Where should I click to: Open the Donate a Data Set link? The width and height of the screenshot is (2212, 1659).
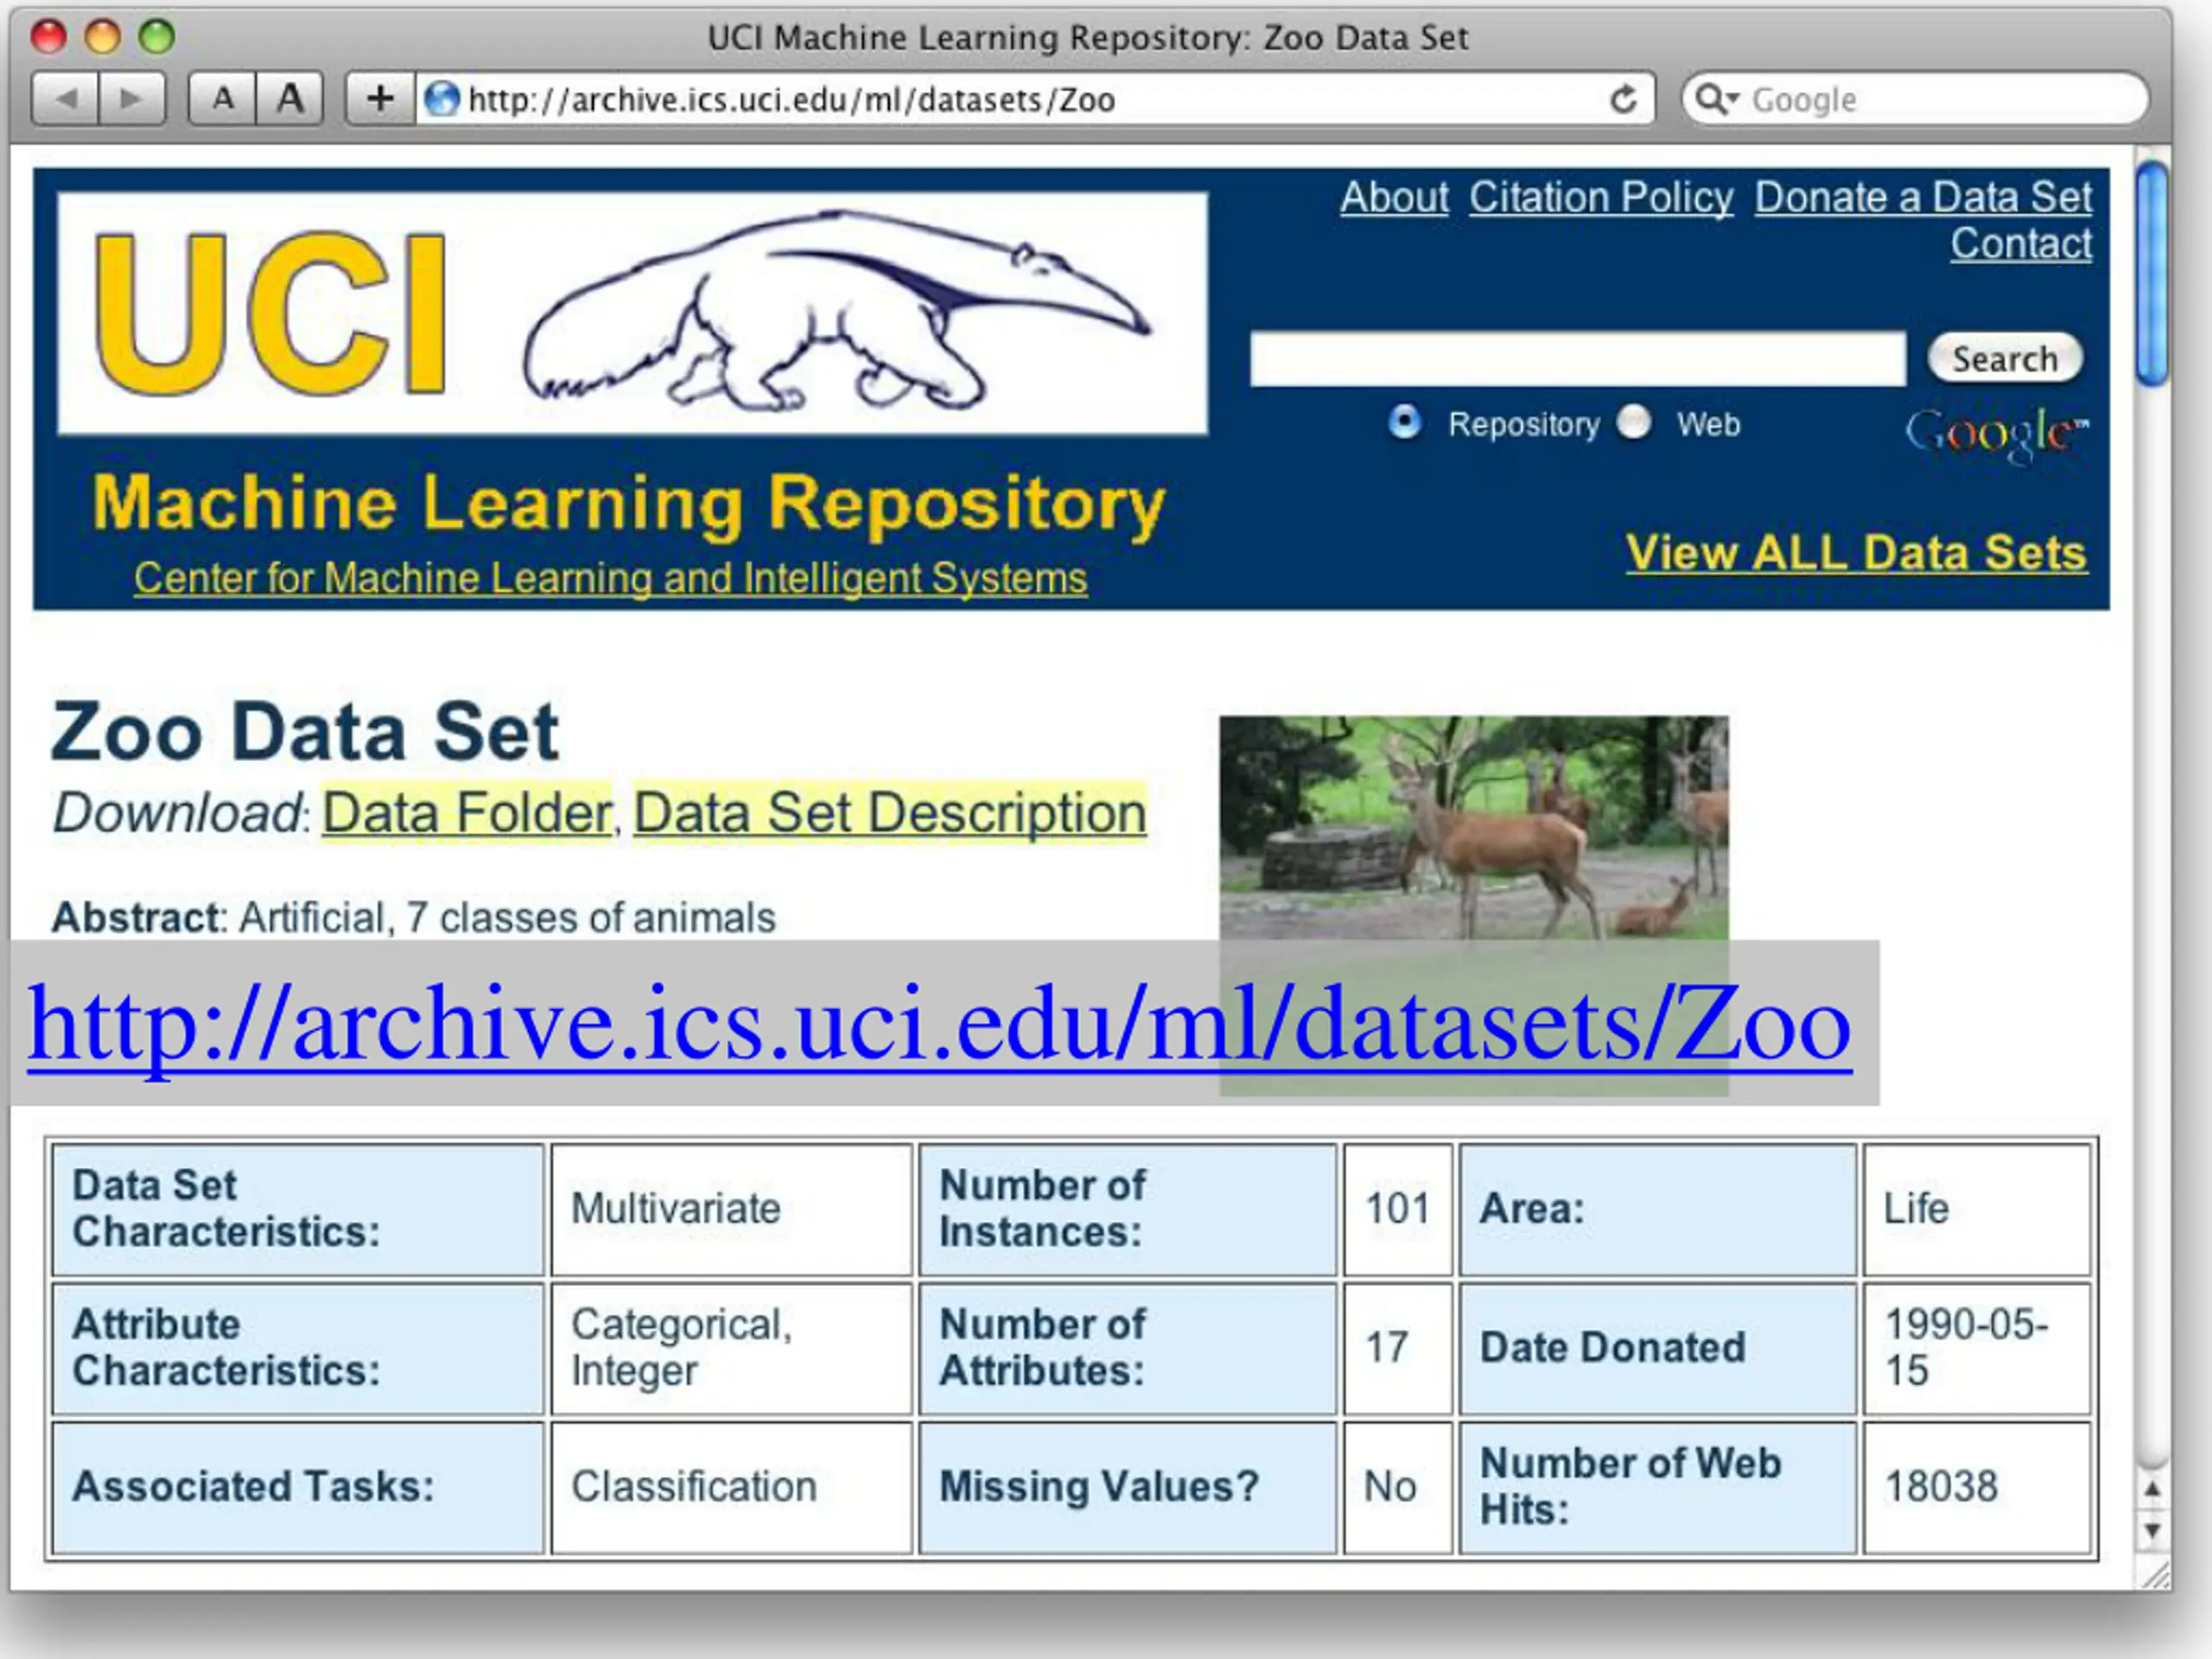[1923, 197]
